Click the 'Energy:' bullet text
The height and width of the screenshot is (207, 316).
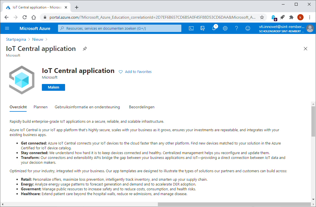[27, 184]
